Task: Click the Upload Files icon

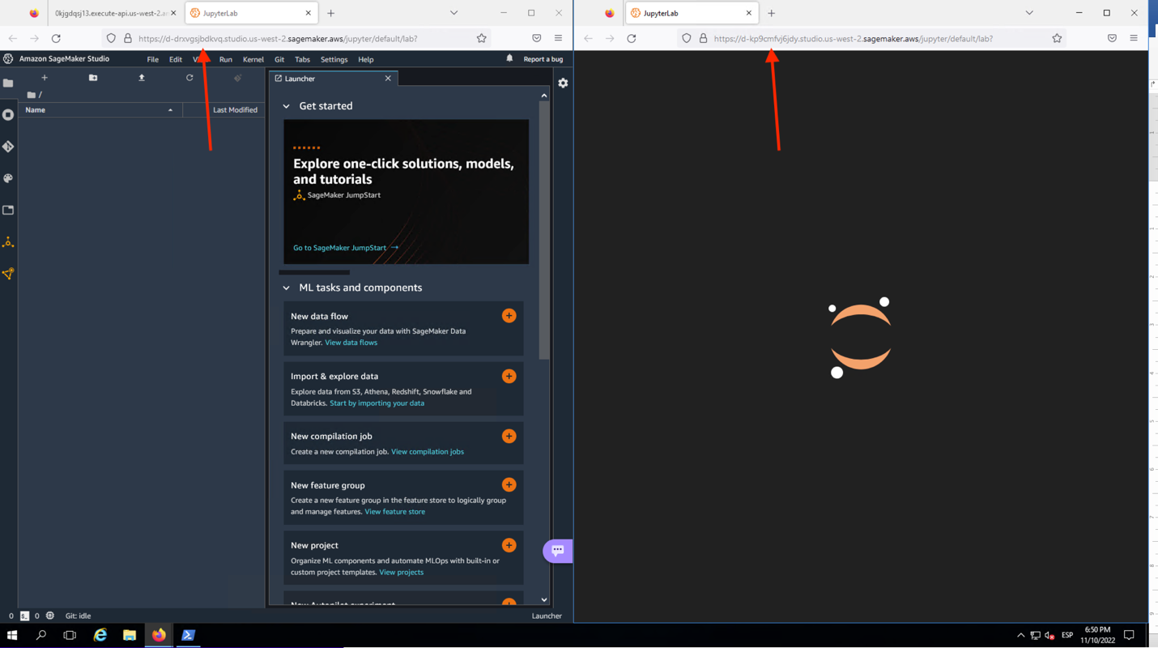Action: (x=142, y=78)
